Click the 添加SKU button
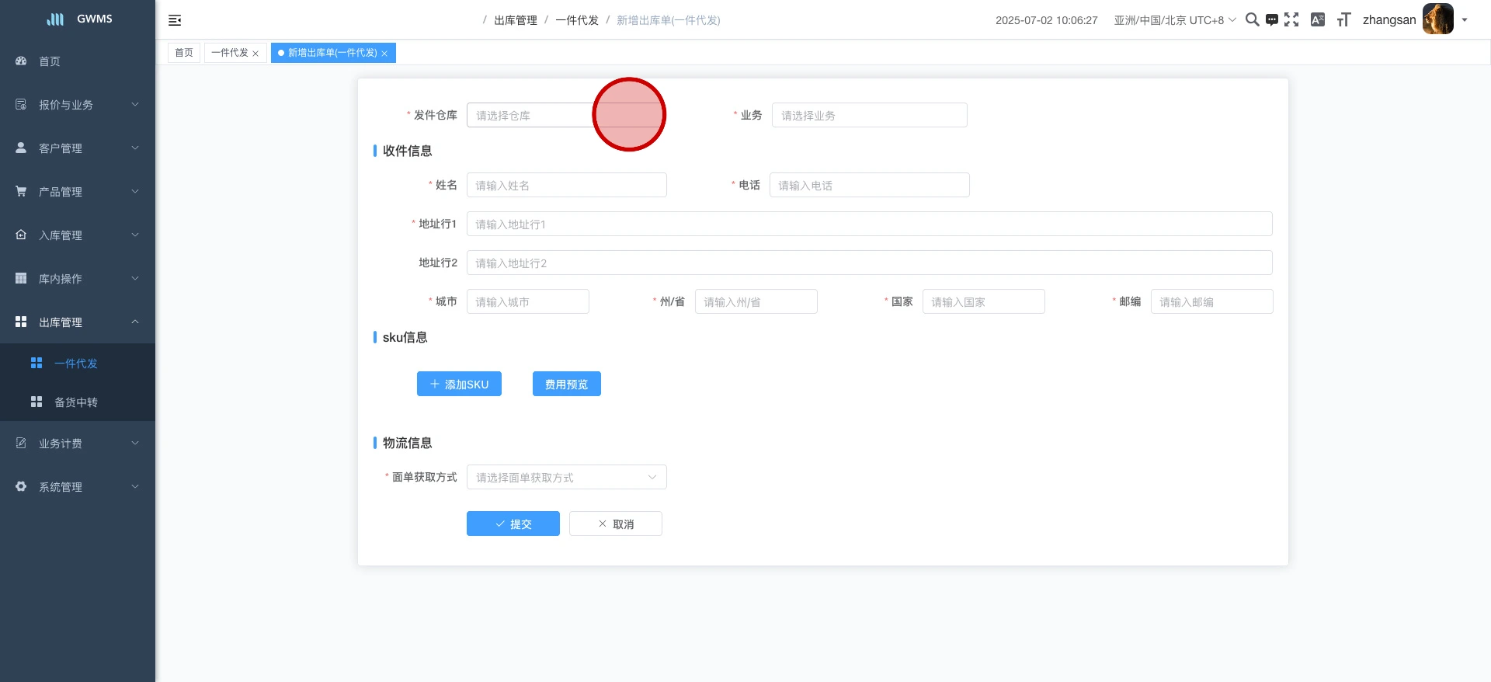 (459, 384)
